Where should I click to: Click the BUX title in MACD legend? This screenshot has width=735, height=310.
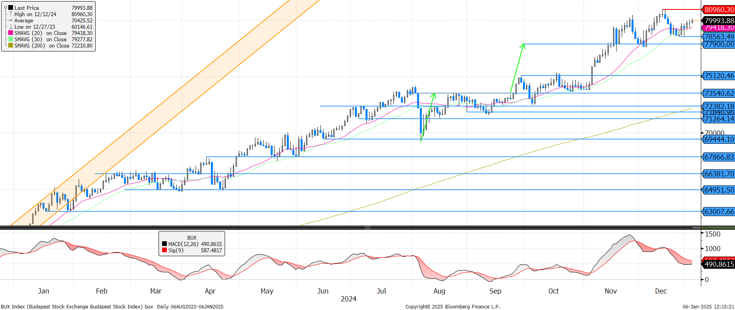tap(192, 238)
